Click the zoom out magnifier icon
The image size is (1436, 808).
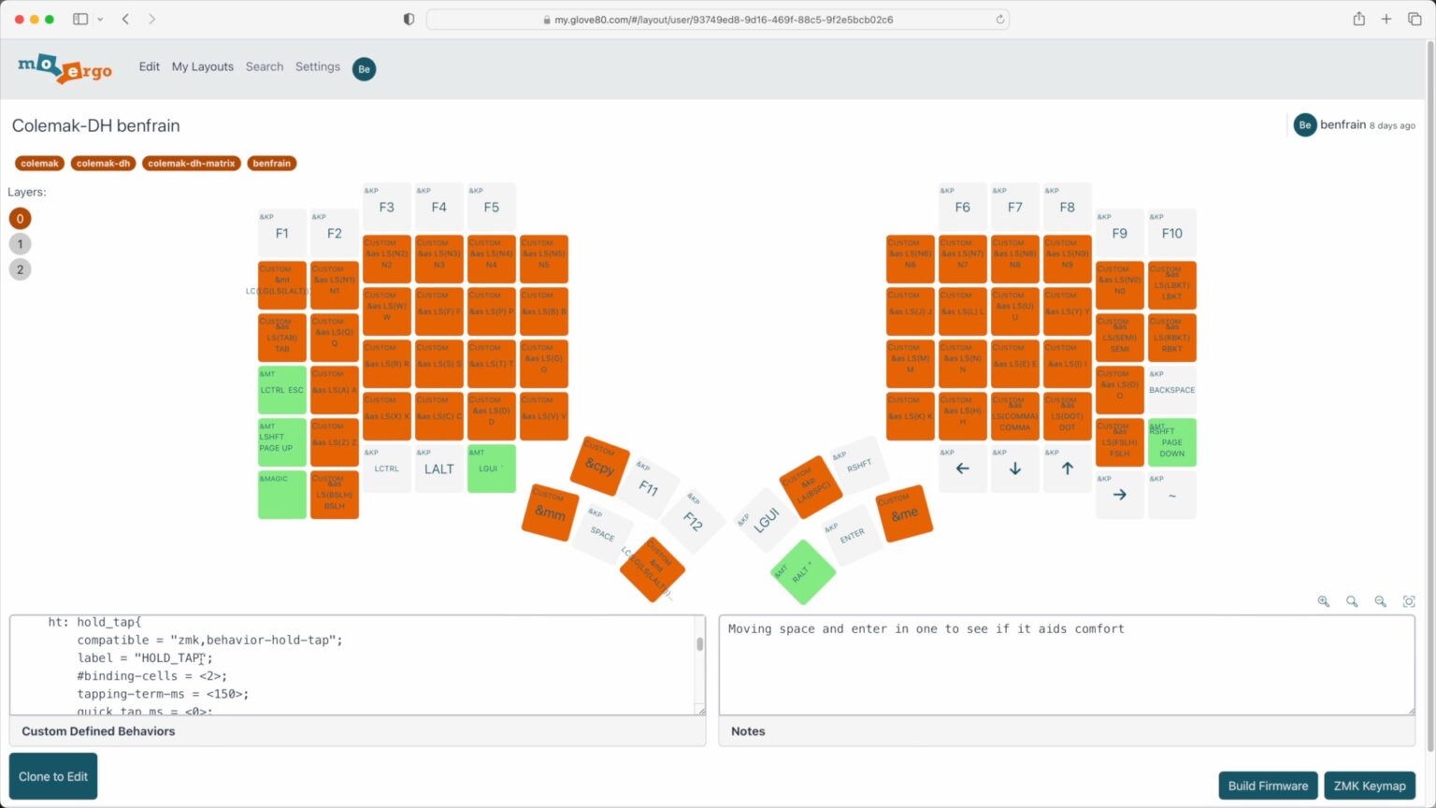click(x=1380, y=601)
